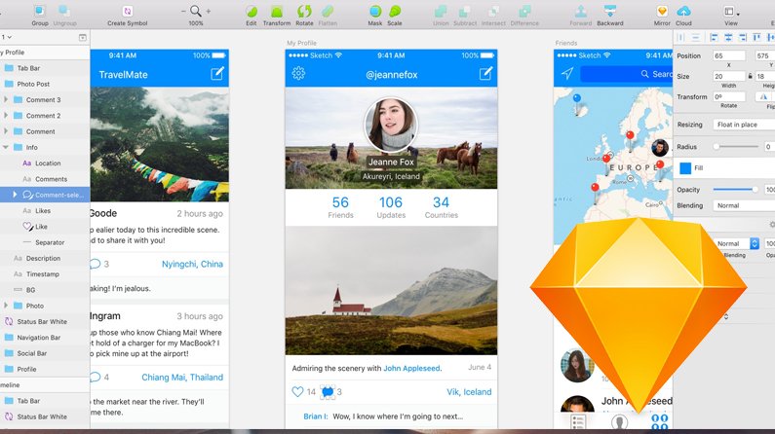Select the Photo Post layer
The width and height of the screenshot is (775, 434).
point(45,84)
